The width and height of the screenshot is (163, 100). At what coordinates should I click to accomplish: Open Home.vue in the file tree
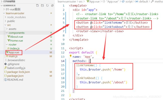(16, 40)
